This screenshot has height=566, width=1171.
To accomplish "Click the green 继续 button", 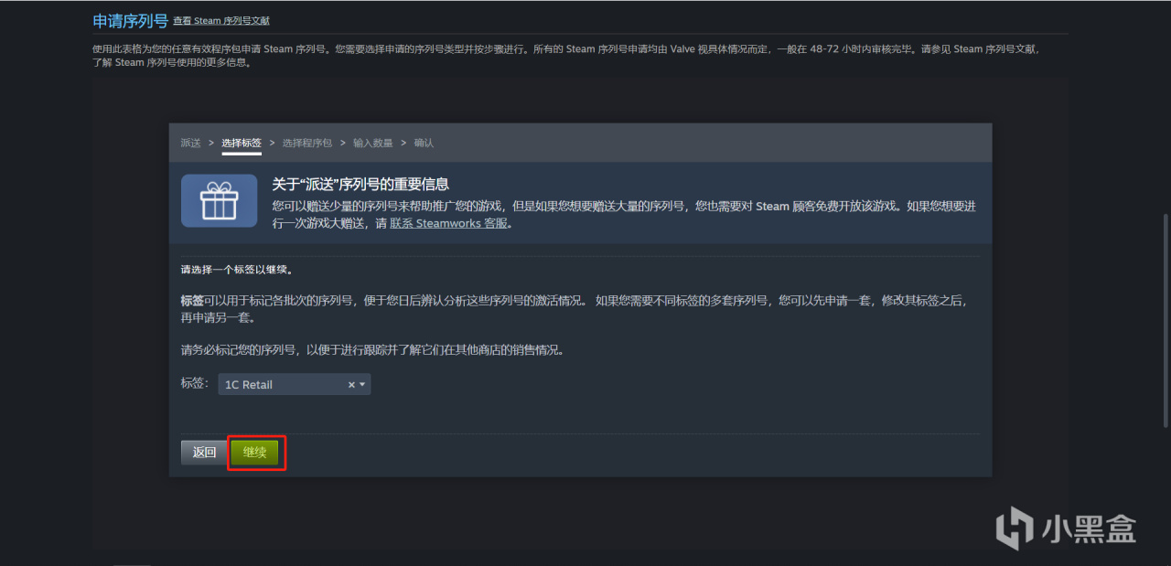I will tap(254, 453).
